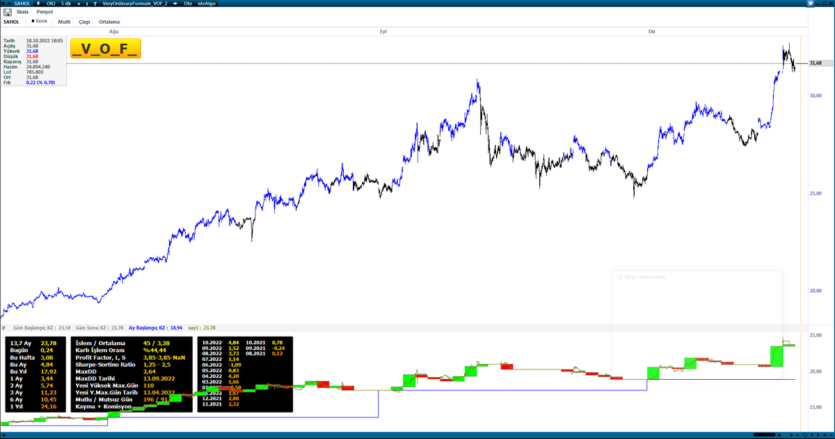The width and height of the screenshot is (835, 439).
Task: Select the Çizgi tab
Action: [84, 22]
